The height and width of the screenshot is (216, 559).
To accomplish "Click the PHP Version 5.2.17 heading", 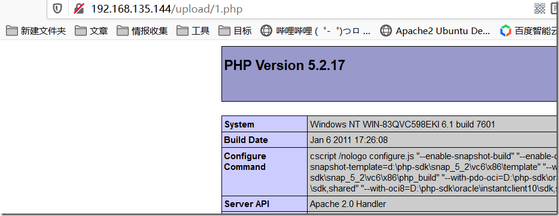I will click(284, 66).
